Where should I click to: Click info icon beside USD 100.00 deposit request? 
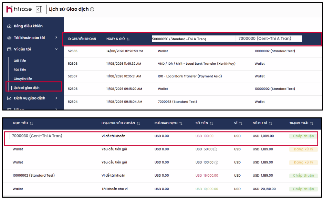pos(216,163)
